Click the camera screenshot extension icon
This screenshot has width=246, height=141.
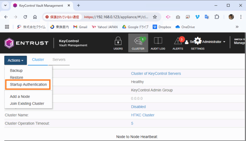pyautogui.click(x=178, y=17)
